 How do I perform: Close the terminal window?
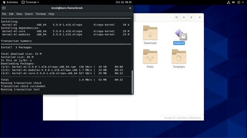[130, 8]
